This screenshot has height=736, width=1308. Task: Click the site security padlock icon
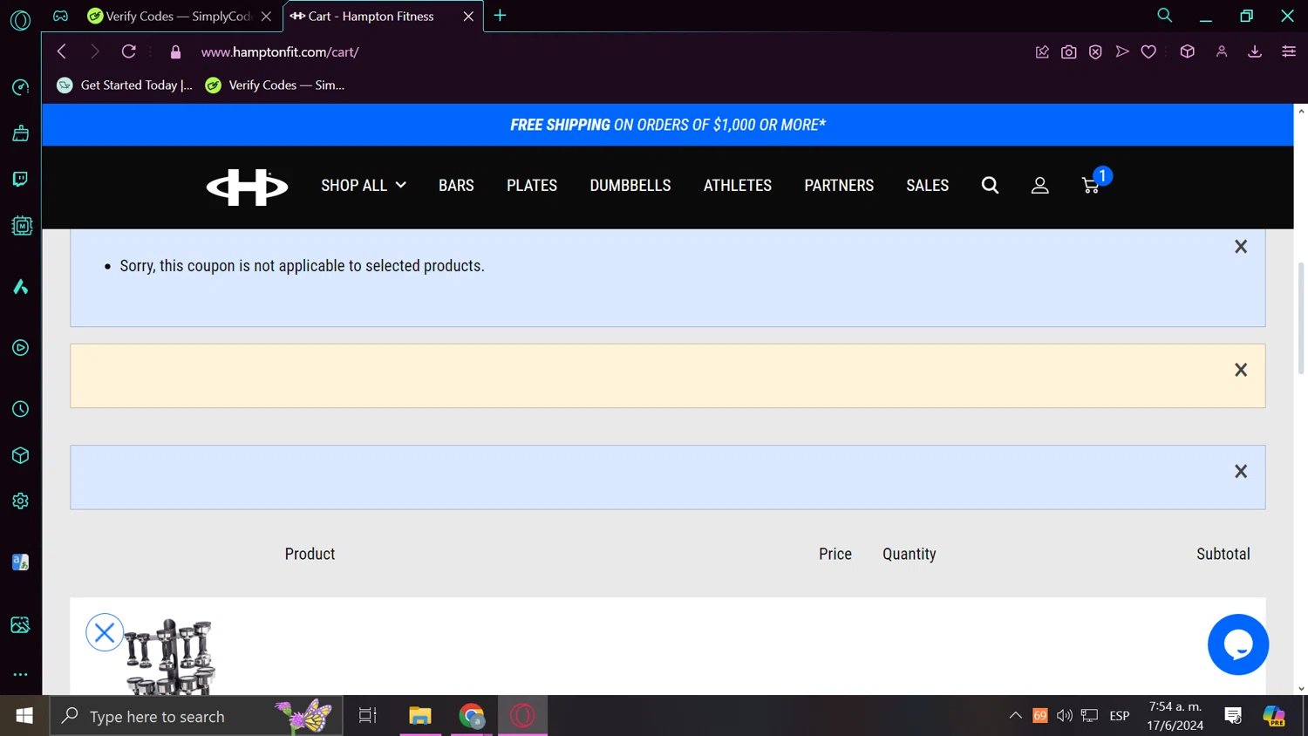(x=175, y=52)
